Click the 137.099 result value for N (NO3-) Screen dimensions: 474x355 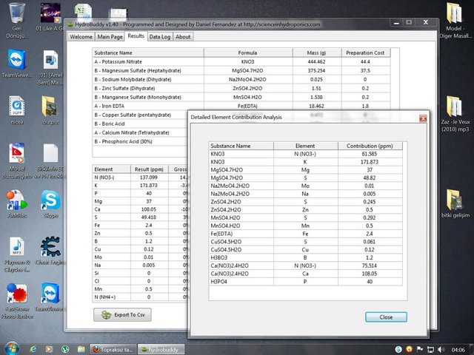(149, 177)
